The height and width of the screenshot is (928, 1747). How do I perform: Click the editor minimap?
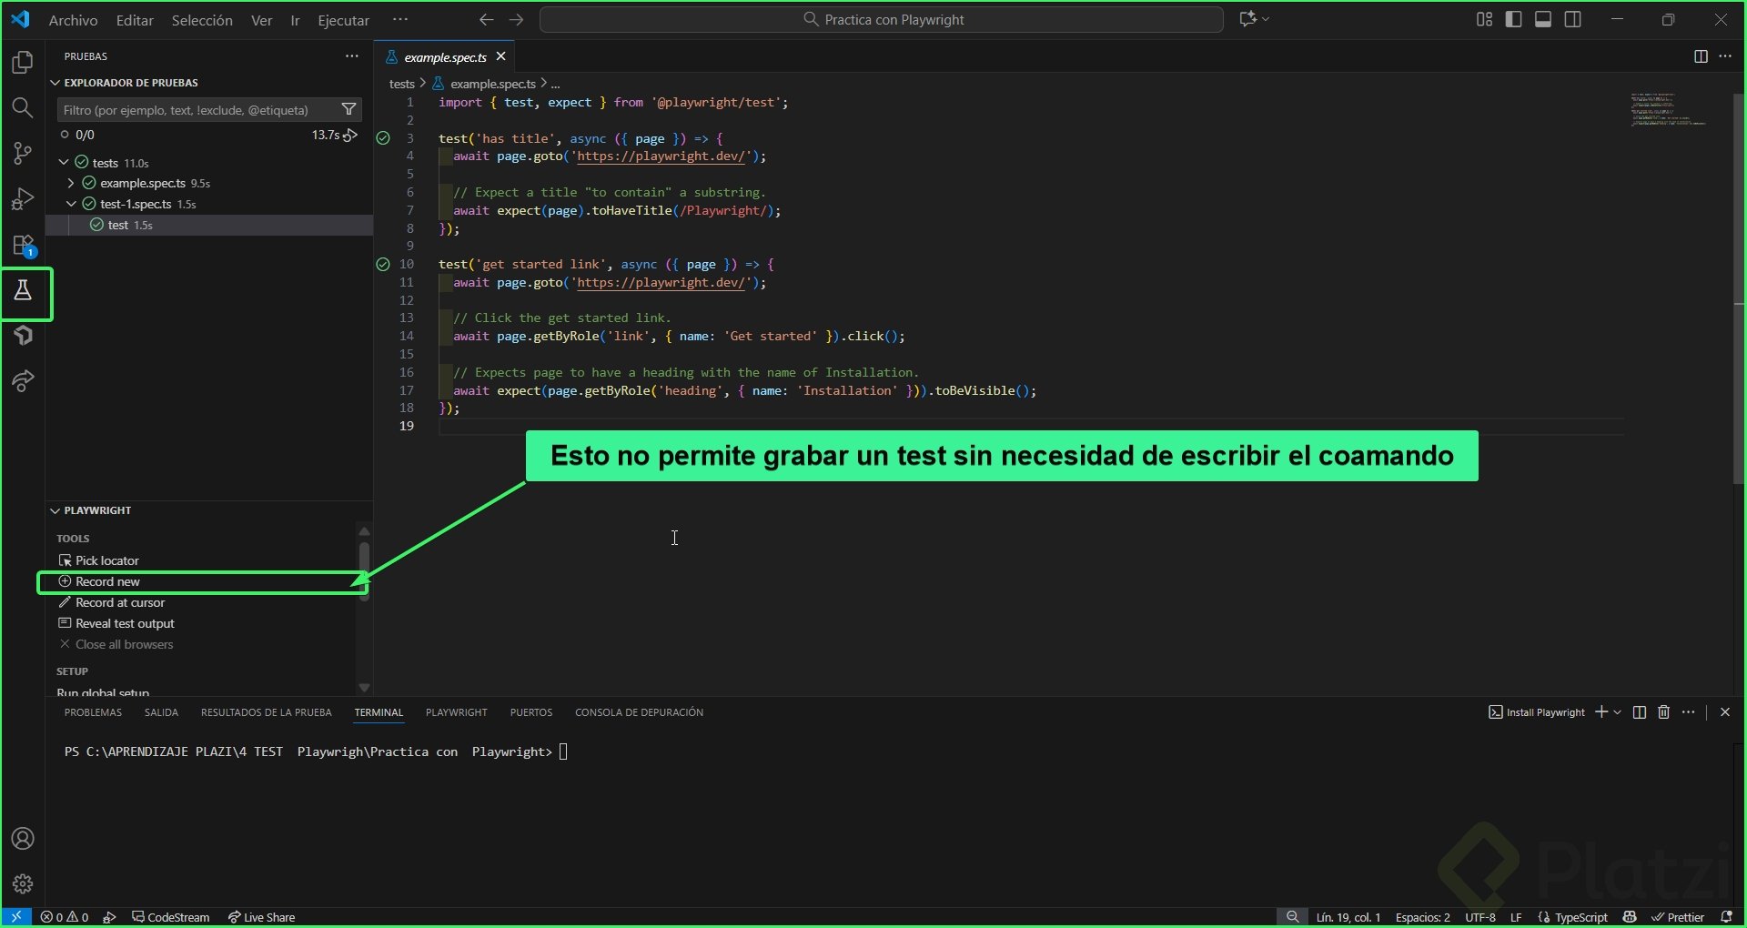click(1668, 108)
